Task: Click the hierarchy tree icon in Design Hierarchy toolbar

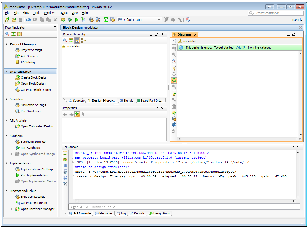Action: pyautogui.click(x=84, y=41)
